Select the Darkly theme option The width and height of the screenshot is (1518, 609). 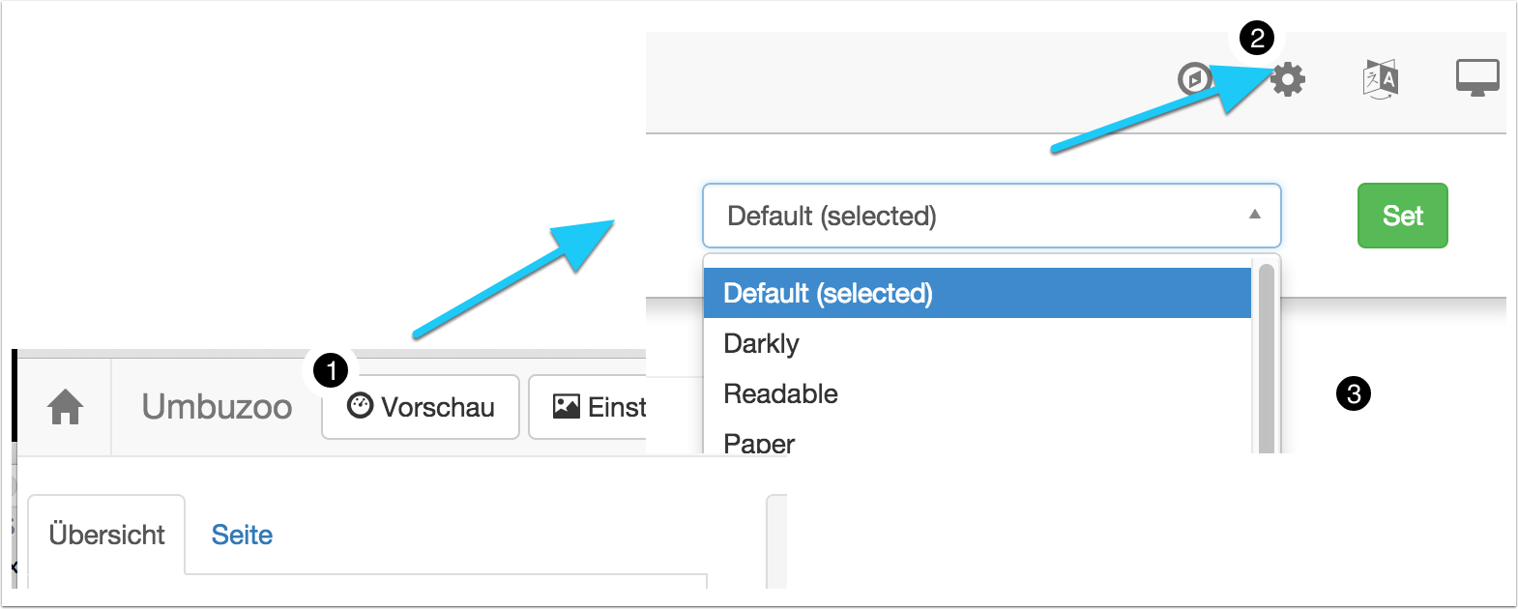pyautogui.click(x=762, y=344)
